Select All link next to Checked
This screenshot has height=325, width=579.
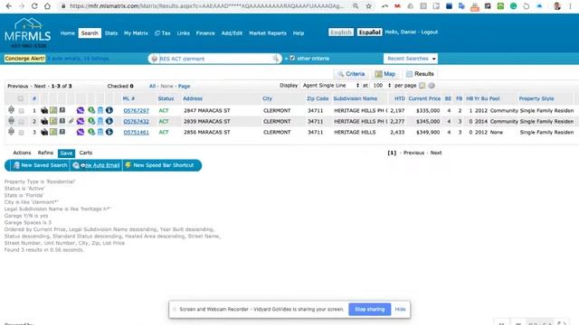(152, 87)
